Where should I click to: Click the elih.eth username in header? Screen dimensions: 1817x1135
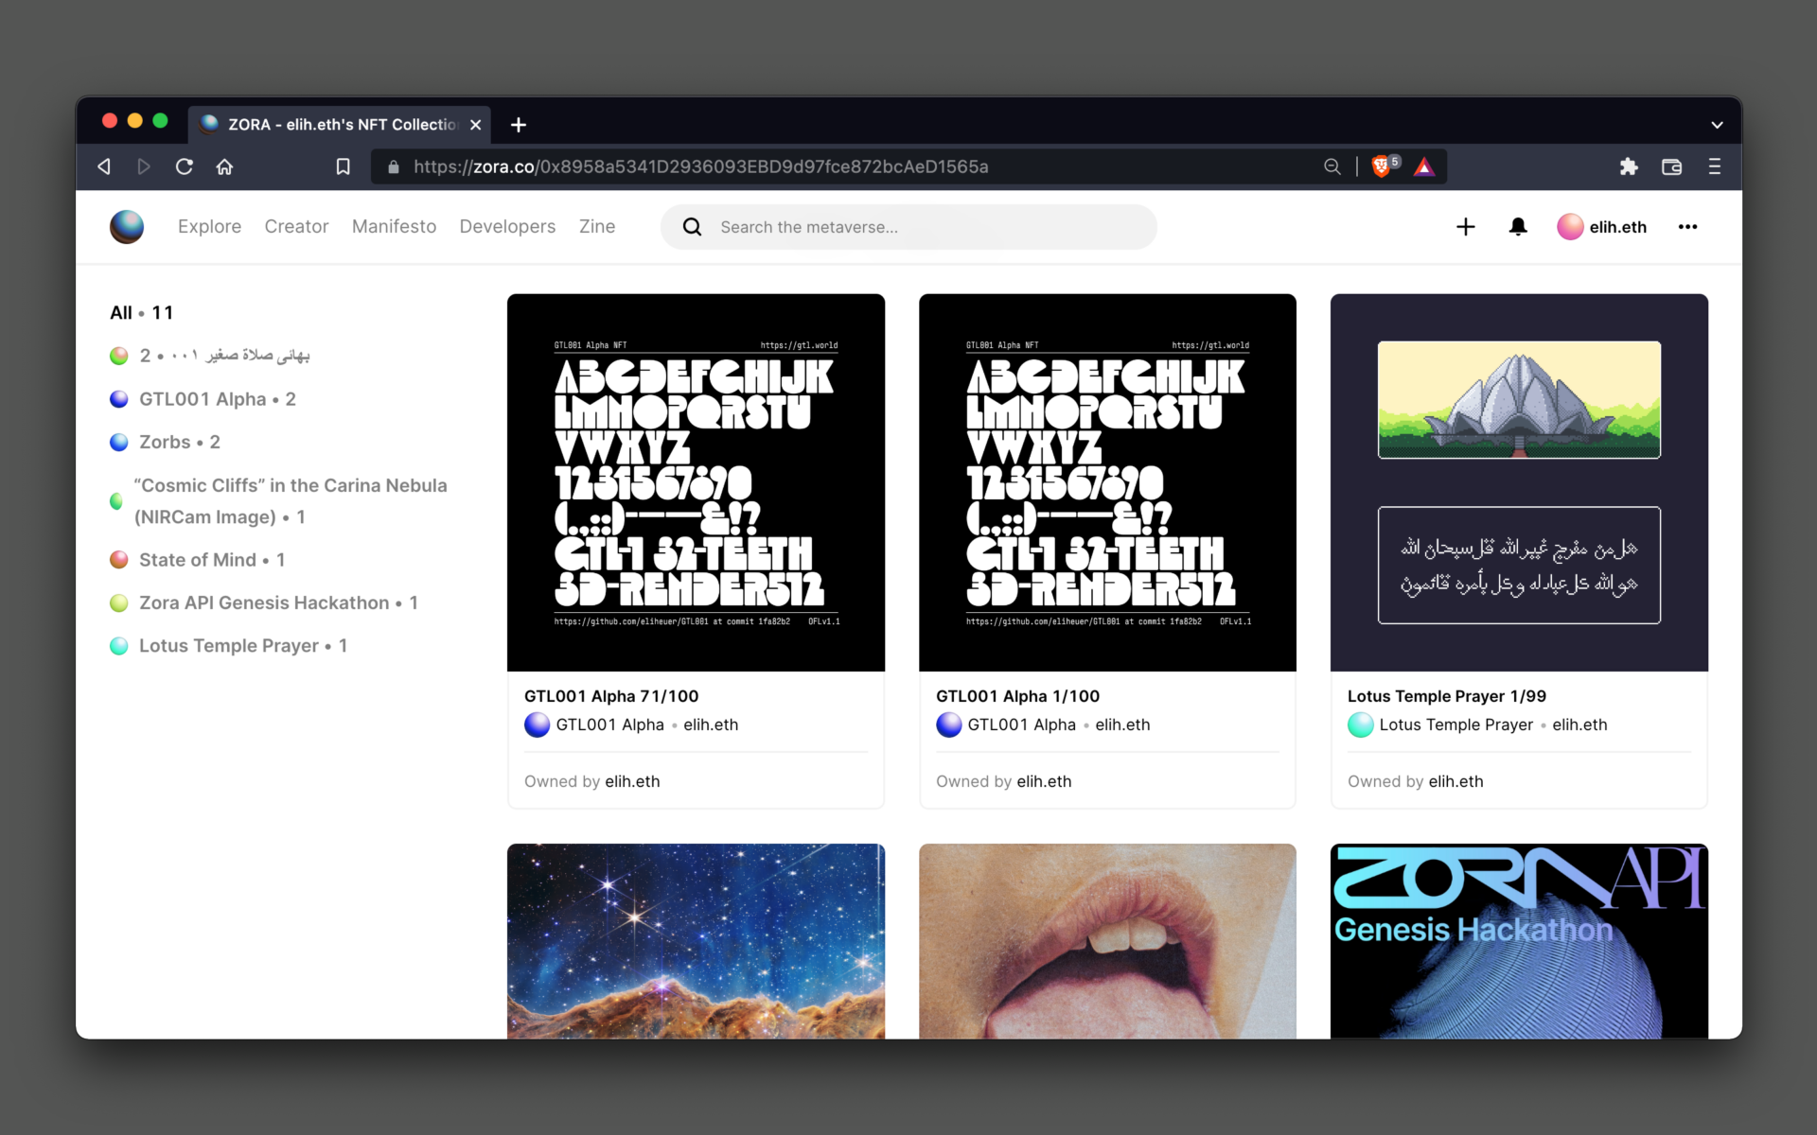(x=1617, y=227)
